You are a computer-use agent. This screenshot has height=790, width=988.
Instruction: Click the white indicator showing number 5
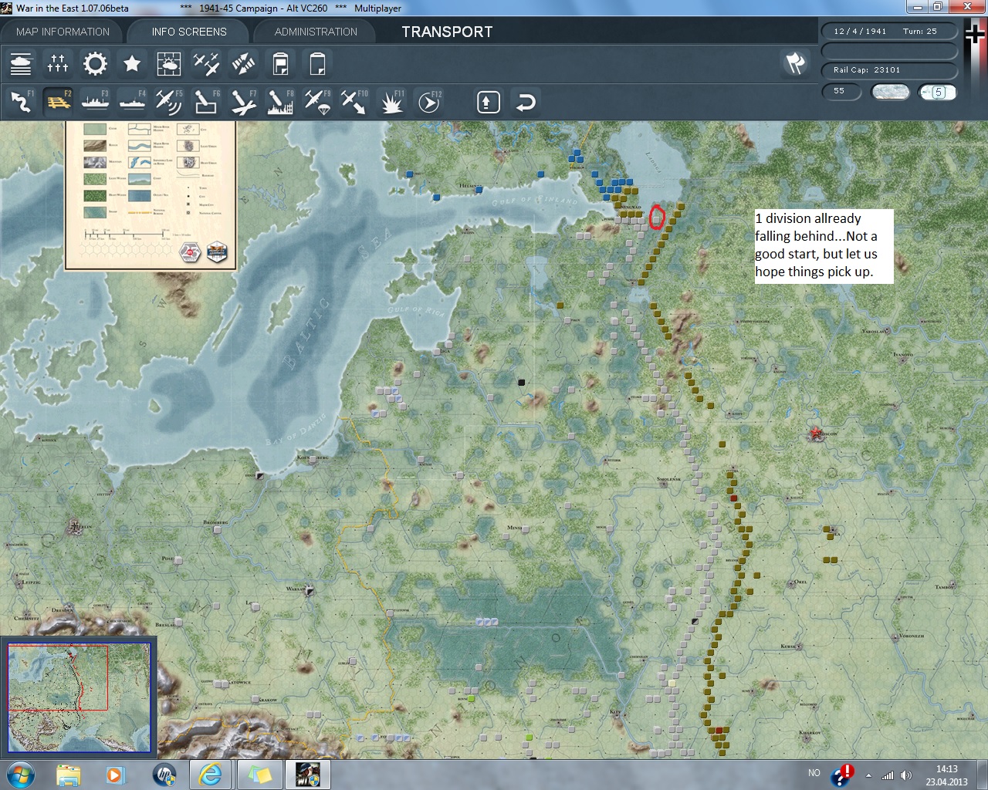[x=938, y=92]
